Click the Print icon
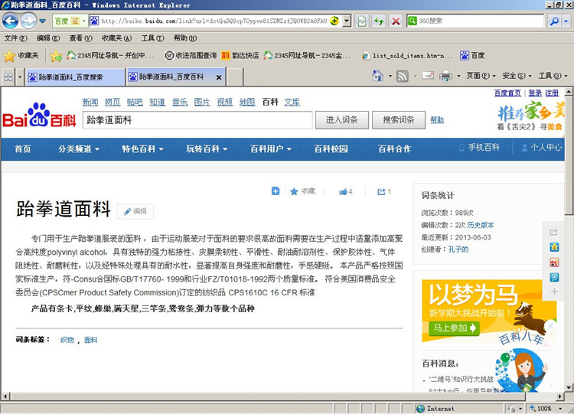 (445, 76)
